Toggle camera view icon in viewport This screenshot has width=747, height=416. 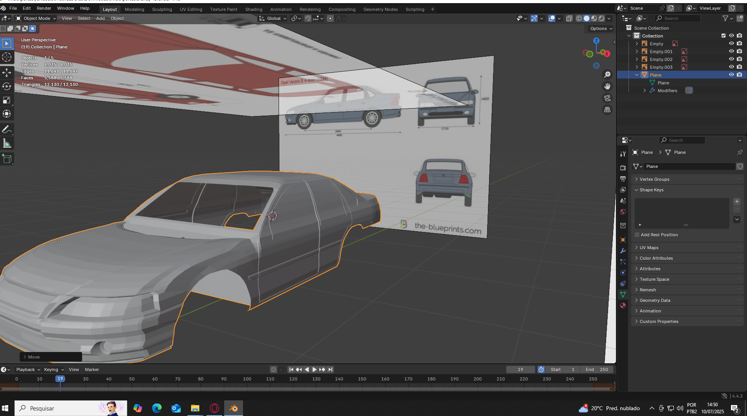(x=607, y=98)
